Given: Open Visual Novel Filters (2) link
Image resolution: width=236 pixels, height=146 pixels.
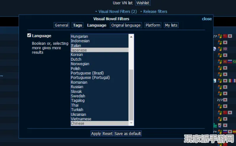Looking at the screenshot, I should point(118,12).
